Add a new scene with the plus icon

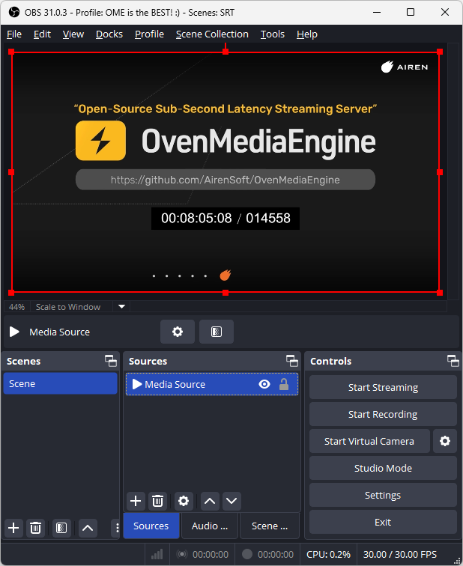coord(13,528)
